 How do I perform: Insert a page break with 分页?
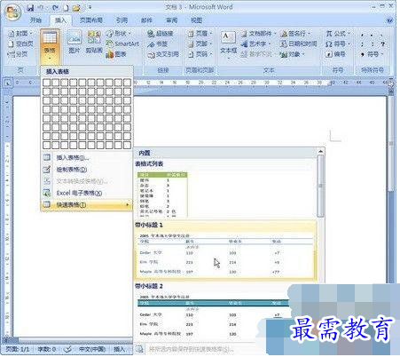18,54
